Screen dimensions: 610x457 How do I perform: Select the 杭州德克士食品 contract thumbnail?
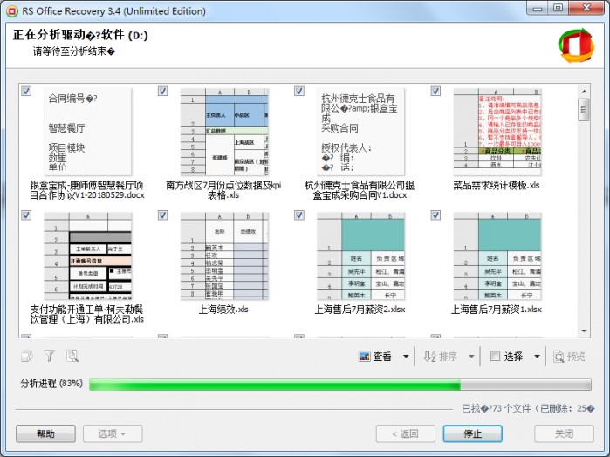(360, 132)
